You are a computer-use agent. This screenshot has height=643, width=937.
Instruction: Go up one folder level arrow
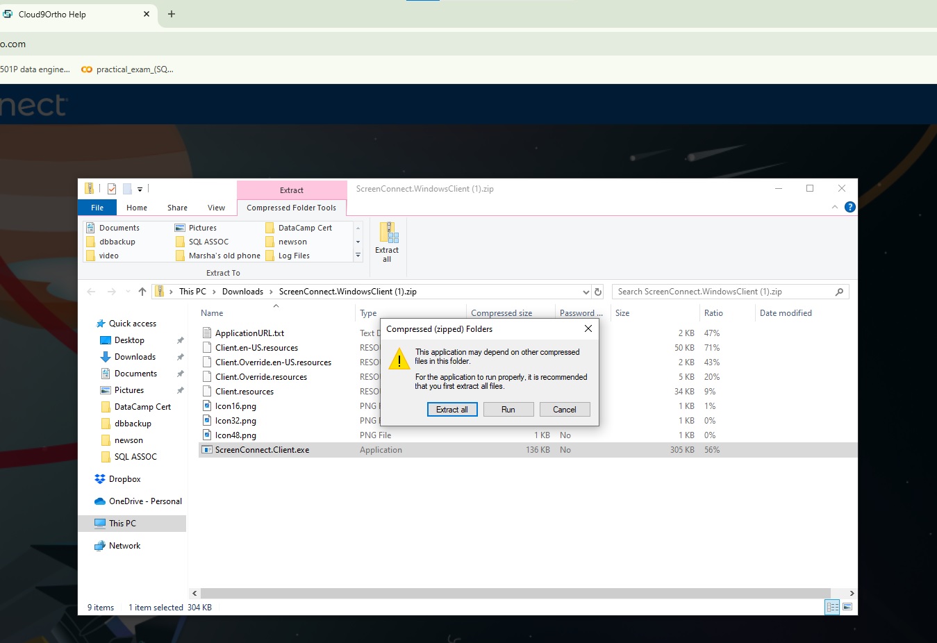[142, 292]
